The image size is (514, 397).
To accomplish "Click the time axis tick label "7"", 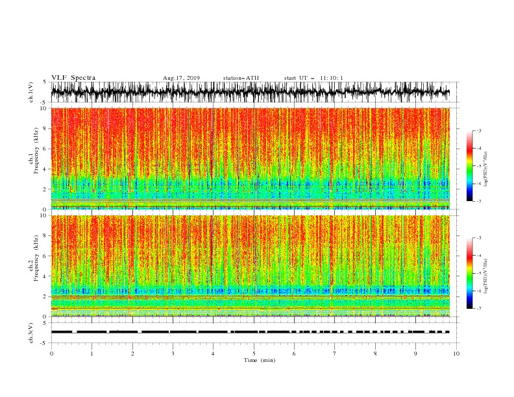I will 335,354.
